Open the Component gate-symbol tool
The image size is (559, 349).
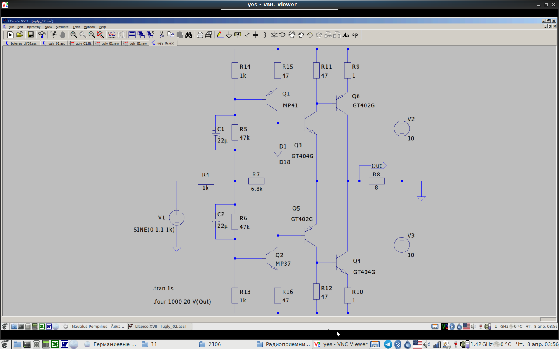pos(283,35)
